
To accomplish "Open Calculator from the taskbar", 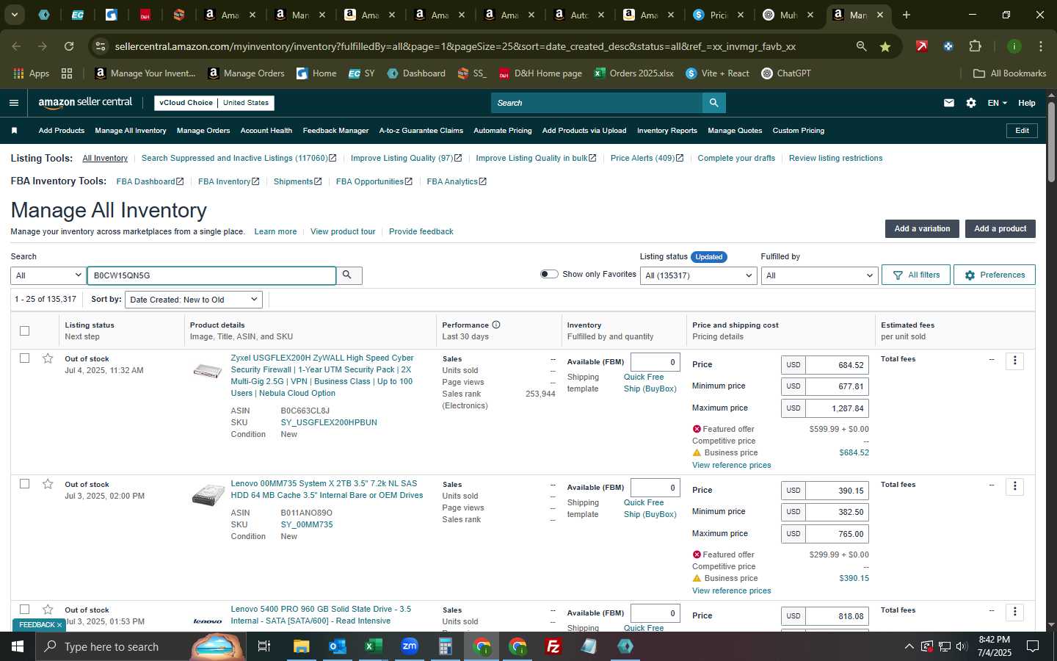I will [x=445, y=646].
